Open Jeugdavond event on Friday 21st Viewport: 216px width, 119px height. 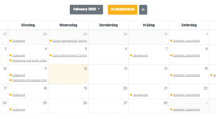click(140, 95)
